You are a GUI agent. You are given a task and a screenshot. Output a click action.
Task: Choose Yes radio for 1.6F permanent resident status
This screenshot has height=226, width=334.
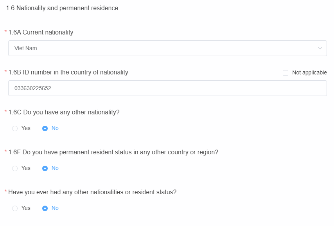click(15, 168)
